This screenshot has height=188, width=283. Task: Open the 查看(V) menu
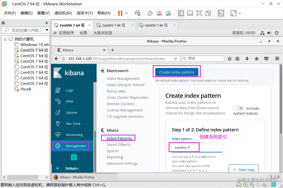pyautogui.click(x=43, y=13)
